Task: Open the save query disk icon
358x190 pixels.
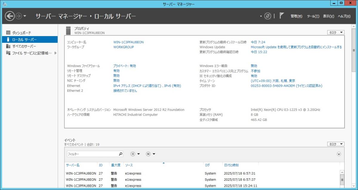Action: [148, 154]
